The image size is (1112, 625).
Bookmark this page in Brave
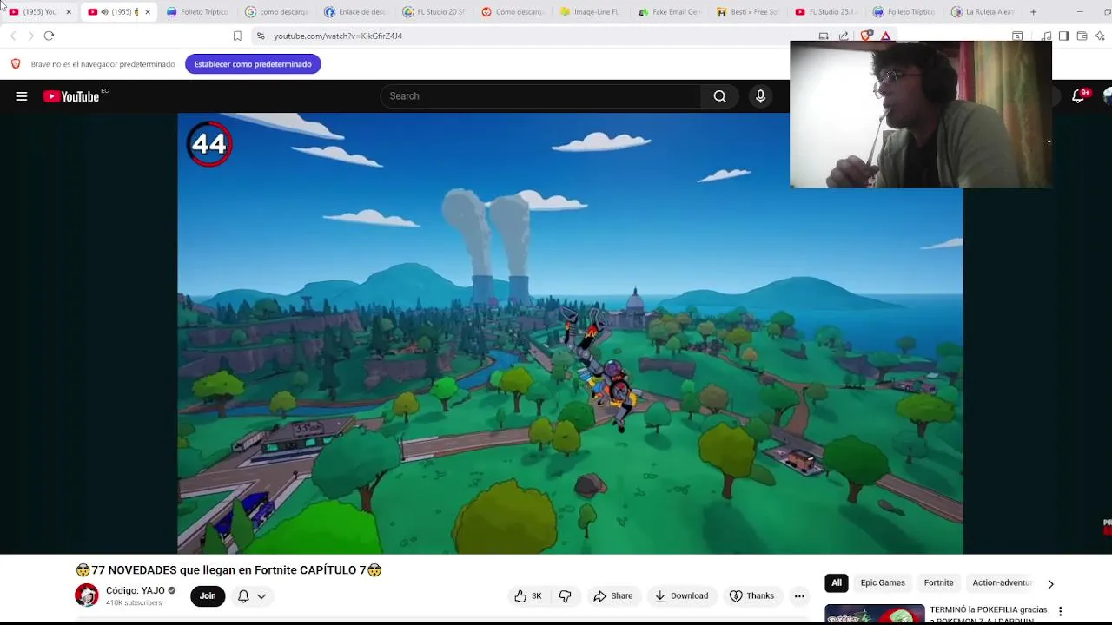click(x=237, y=36)
